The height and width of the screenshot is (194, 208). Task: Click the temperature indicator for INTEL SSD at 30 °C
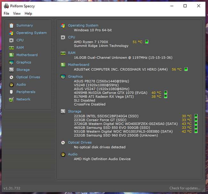pyautogui.click(x=196, y=116)
